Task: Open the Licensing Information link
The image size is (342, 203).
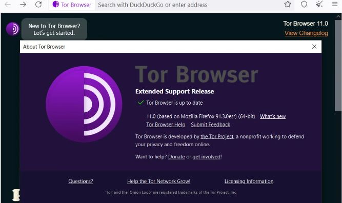Action: [249, 181]
